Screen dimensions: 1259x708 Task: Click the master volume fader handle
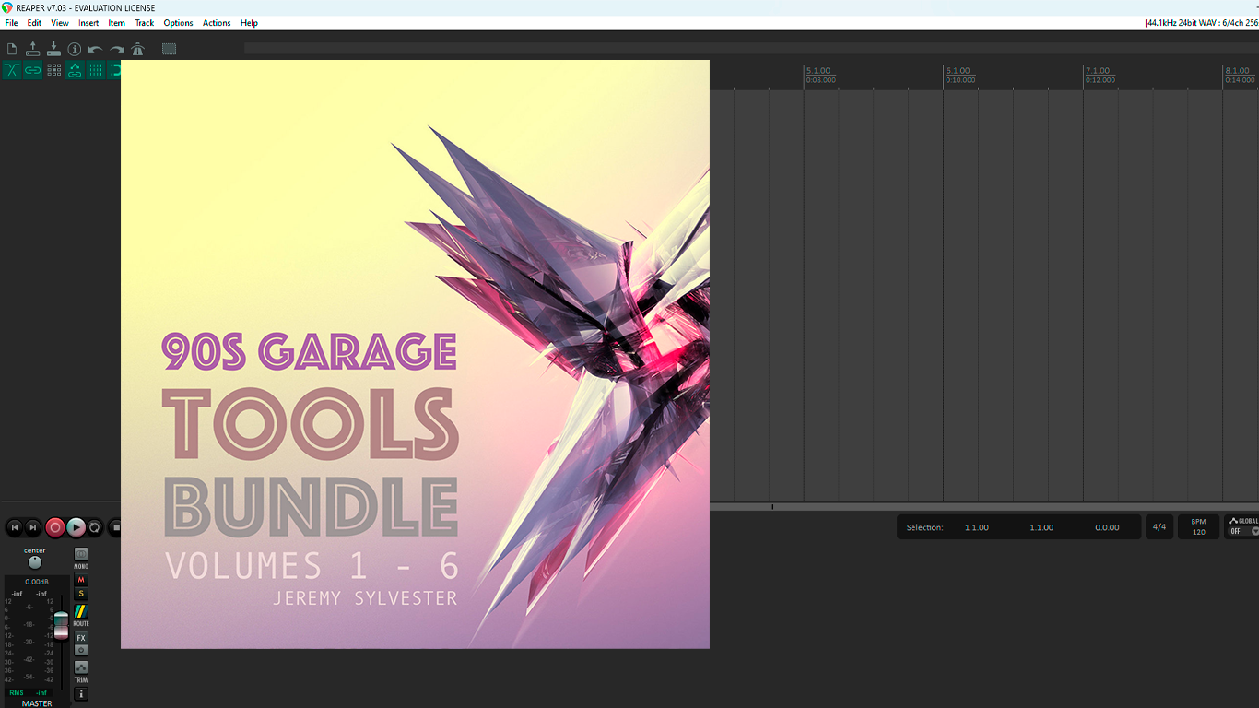tap(62, 624)
